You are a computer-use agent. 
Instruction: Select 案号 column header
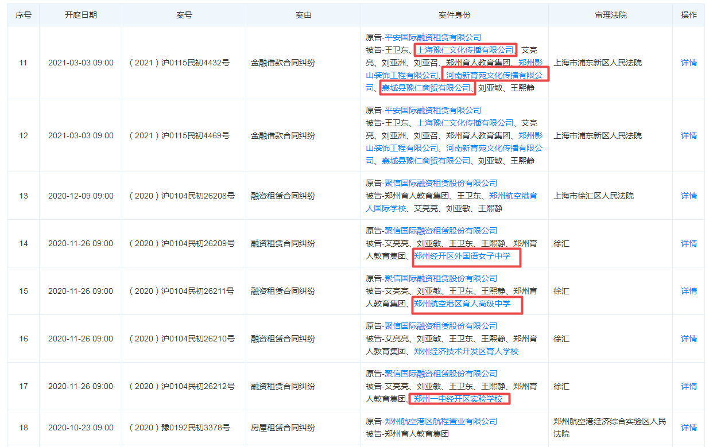184,15
